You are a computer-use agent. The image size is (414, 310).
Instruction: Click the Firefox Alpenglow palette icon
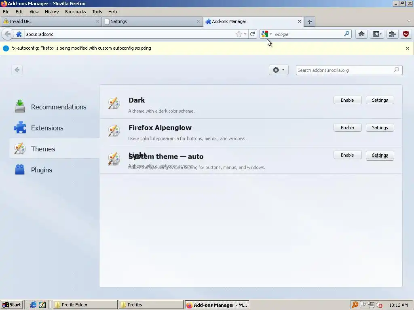coord(114,131)
